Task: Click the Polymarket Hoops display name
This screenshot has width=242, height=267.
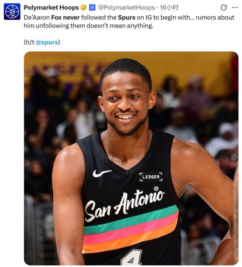Action: click(x=51, y=8)
